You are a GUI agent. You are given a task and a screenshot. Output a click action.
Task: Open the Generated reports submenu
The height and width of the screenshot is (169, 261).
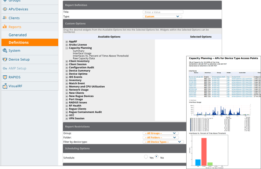click(18, 35)
